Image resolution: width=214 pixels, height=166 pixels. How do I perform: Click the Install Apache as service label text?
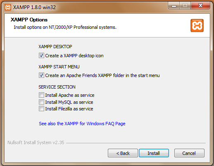(x=70, y=95)
